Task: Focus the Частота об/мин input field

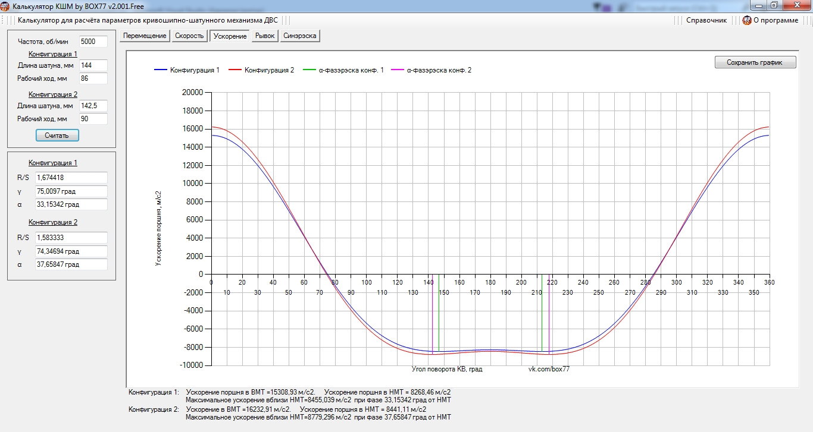Action: 93,42
